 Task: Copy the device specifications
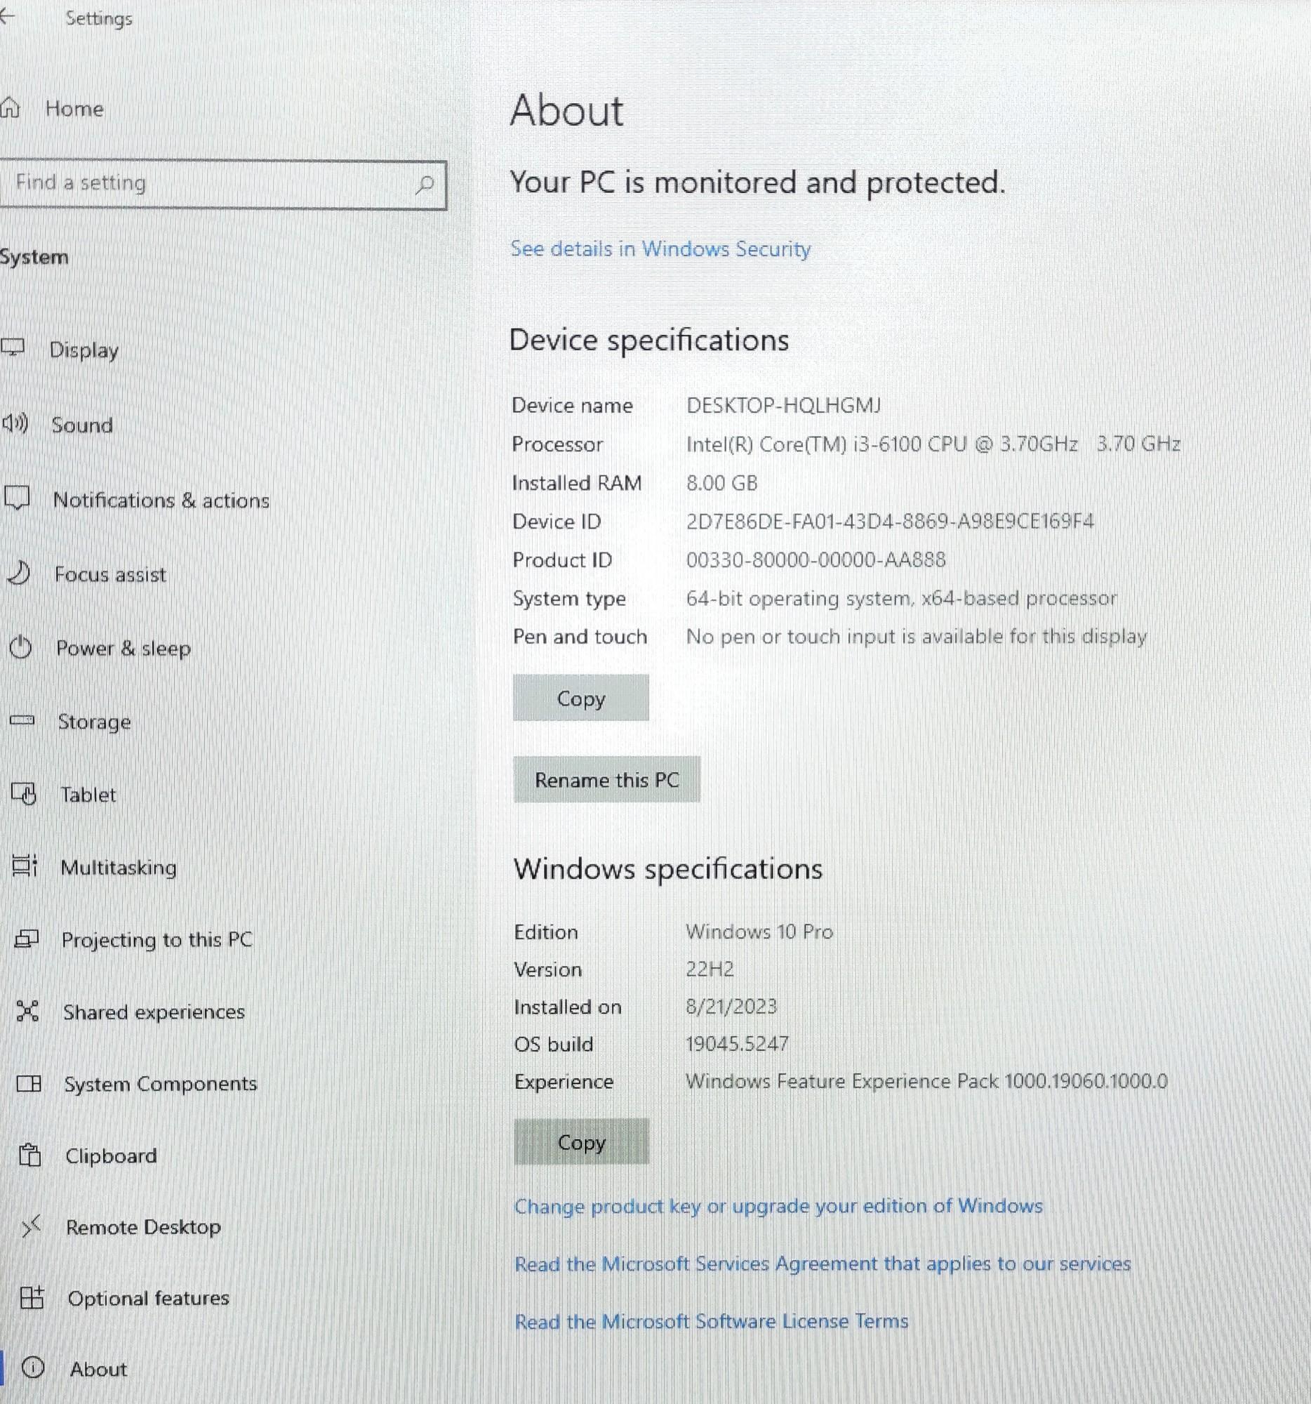tap(580, 698)
